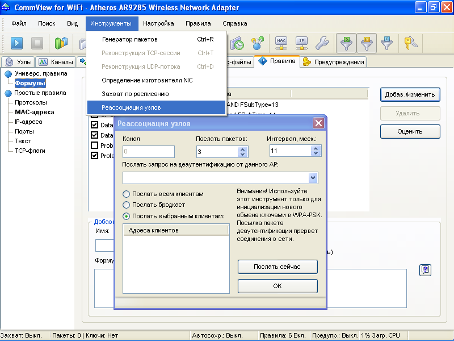This screenshot has height=341, width=454.
Task: Close the Реассоциация узлов dialog
Action: [318, 123]
